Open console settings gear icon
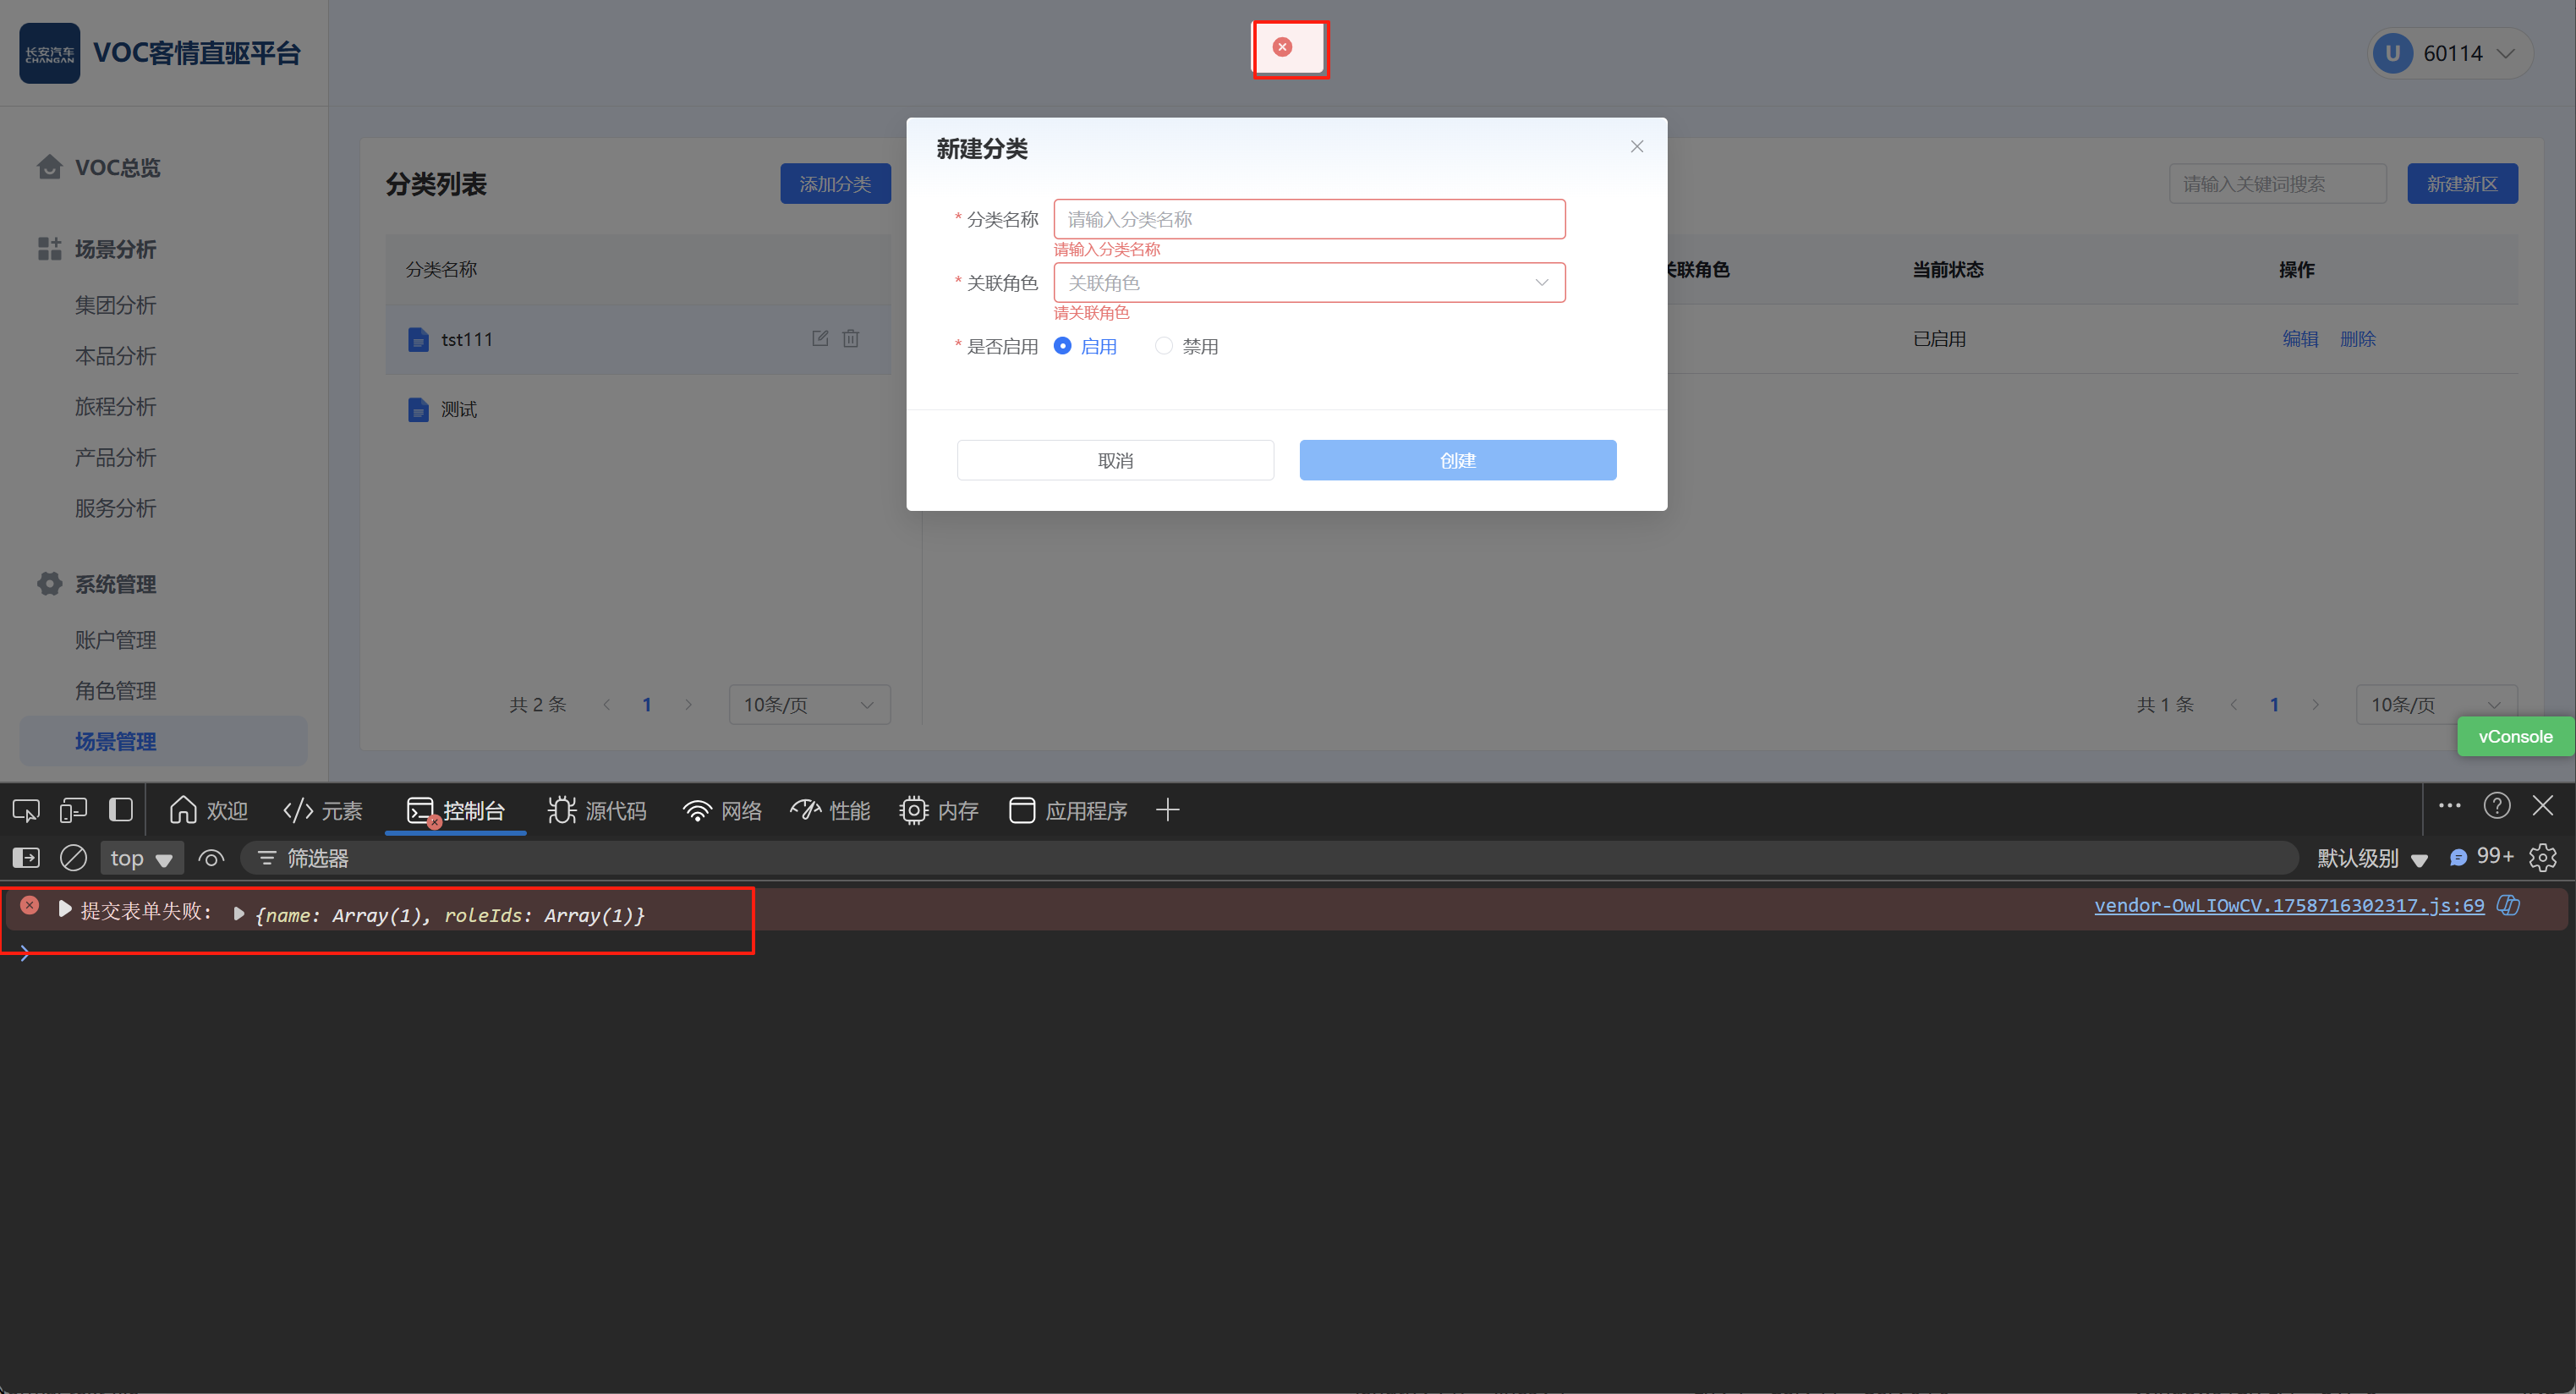The height and width of the screenshot is (1394, 2576). click(x=2542, y=858)
